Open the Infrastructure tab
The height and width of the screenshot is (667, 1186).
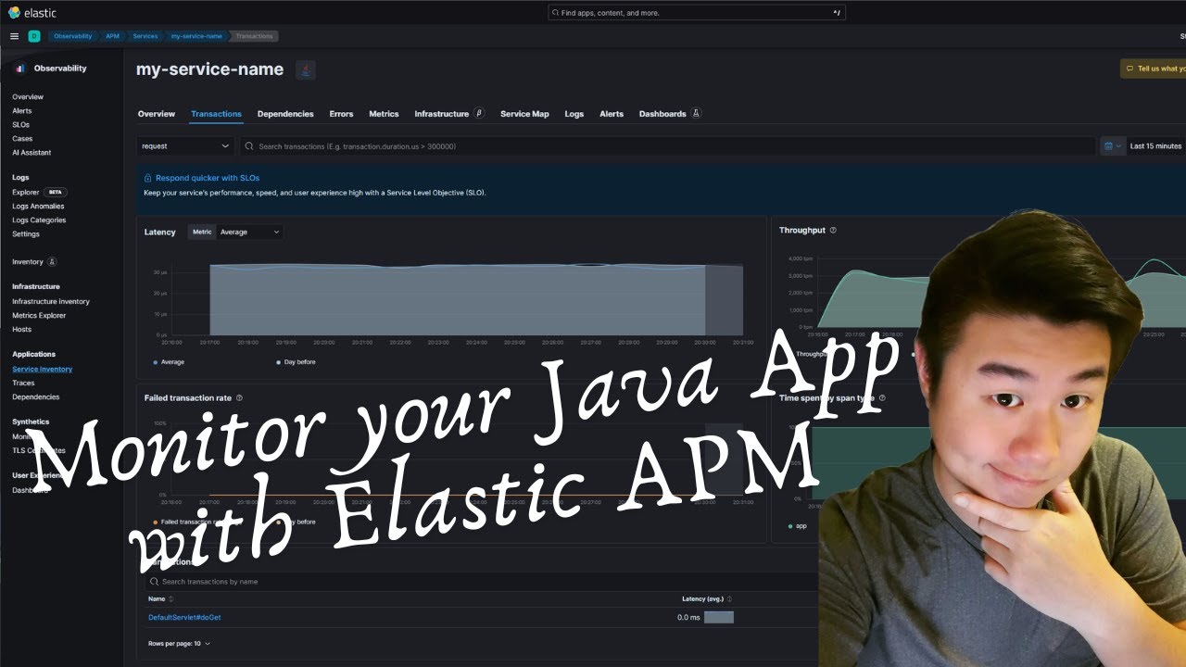(x=442, y=114)
